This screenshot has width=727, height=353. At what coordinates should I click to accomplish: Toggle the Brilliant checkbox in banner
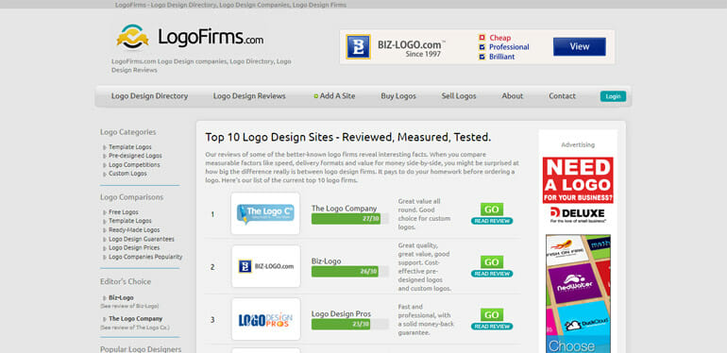click(x=482, y=57)
